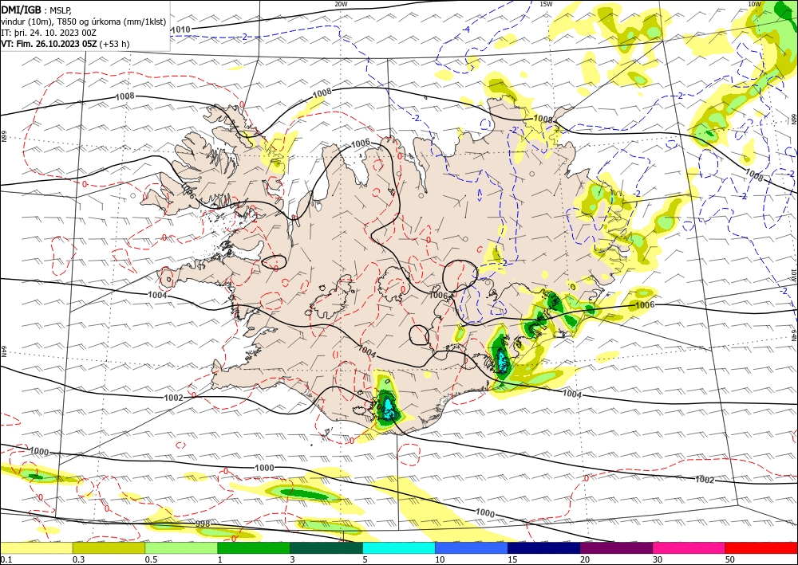
Task: Click the light green 0.5–1 legend swatch
Action: pyautogui.click(x=181, y=547)
